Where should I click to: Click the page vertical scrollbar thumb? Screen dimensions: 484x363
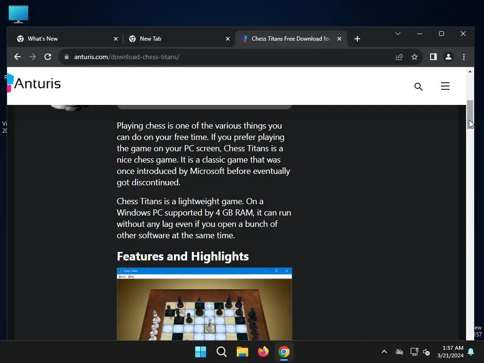click(470, 114)
